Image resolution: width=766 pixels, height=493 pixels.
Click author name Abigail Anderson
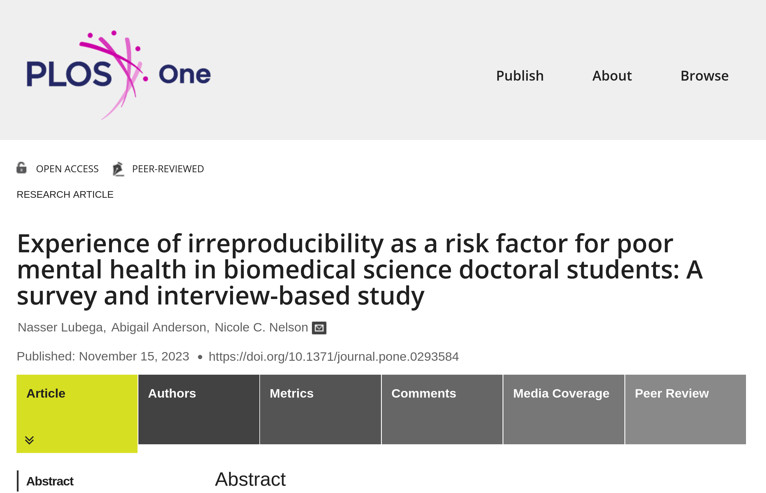pos(159,327)
